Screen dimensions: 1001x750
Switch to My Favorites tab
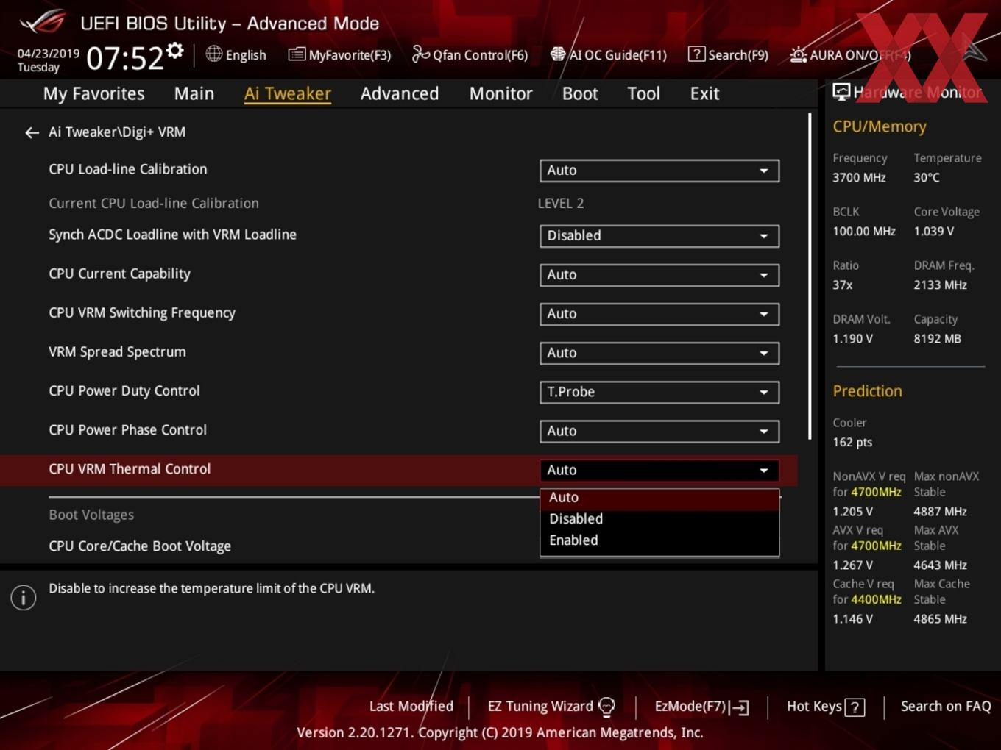point(93,93)
